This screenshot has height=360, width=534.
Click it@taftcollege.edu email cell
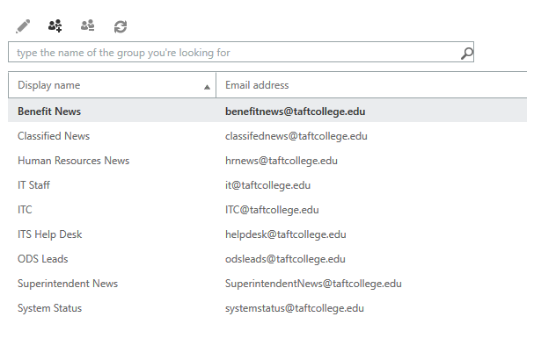coord(267,185)
